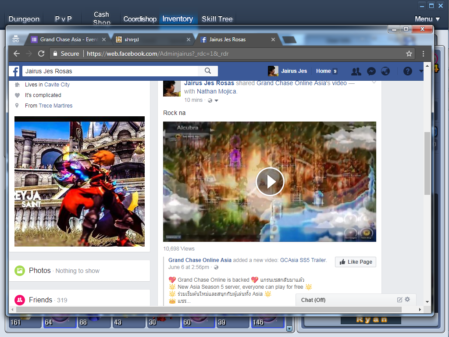The height and width of the screenshot is (337, 449).
Task: Open the Dungeon tab in the game
Action: (24, 19)
